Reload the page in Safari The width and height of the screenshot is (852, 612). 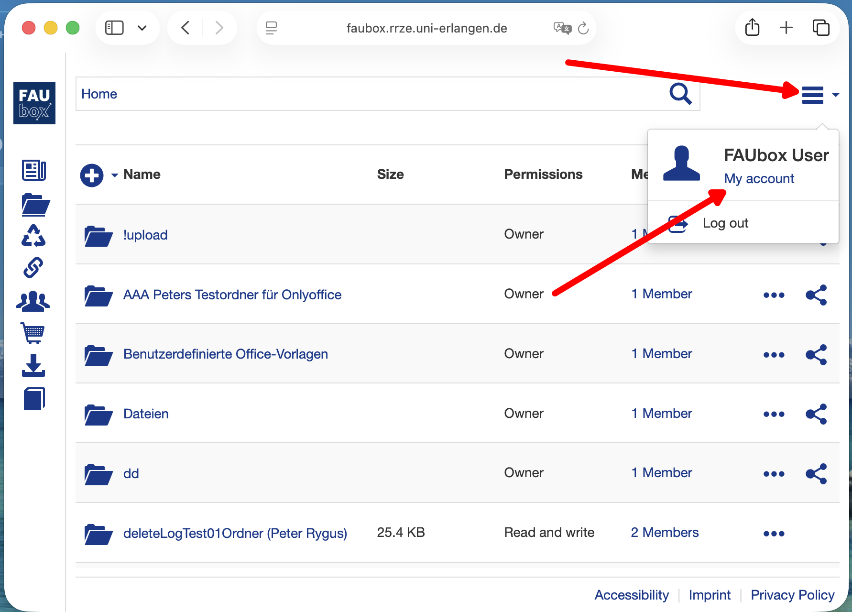(583, 29)
